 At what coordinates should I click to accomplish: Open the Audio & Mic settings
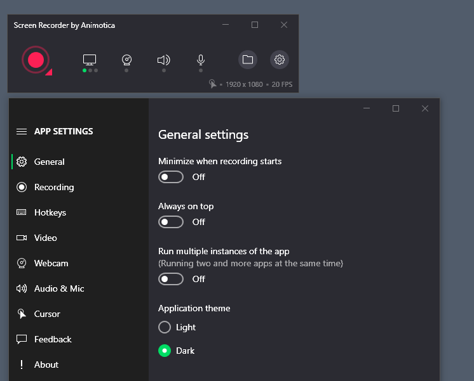click(59, 288)
